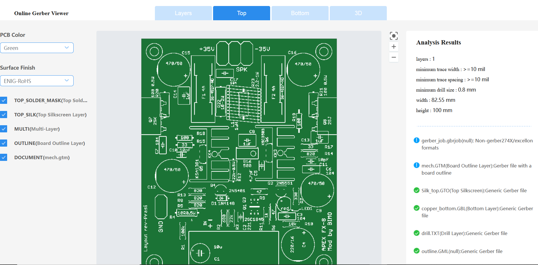This screenshot has width=538, height=265.
Task: Switch to the Bottom view tab
Action: (x=300, y=13)
